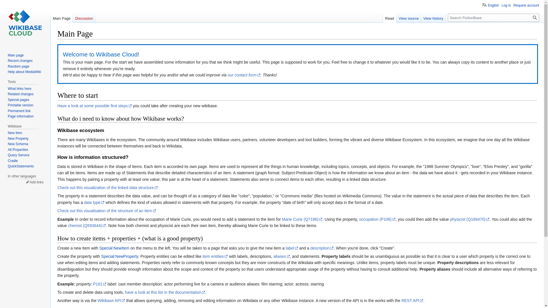Open What links here tool
548x308 pixels.
point(19,89)
